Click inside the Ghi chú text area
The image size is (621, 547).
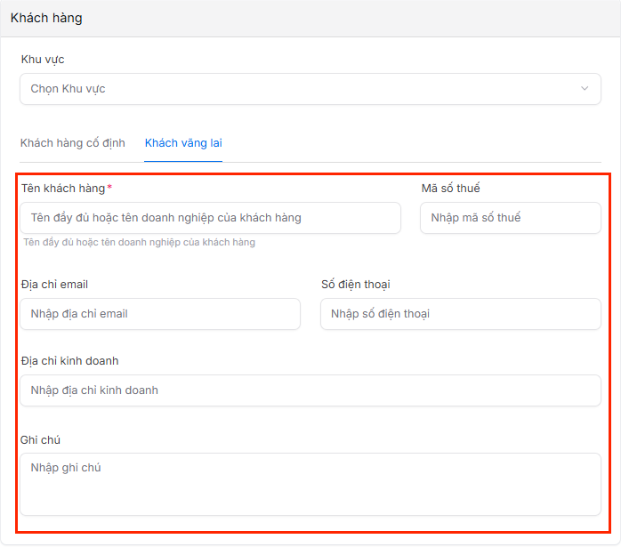[x=310, y=484]
